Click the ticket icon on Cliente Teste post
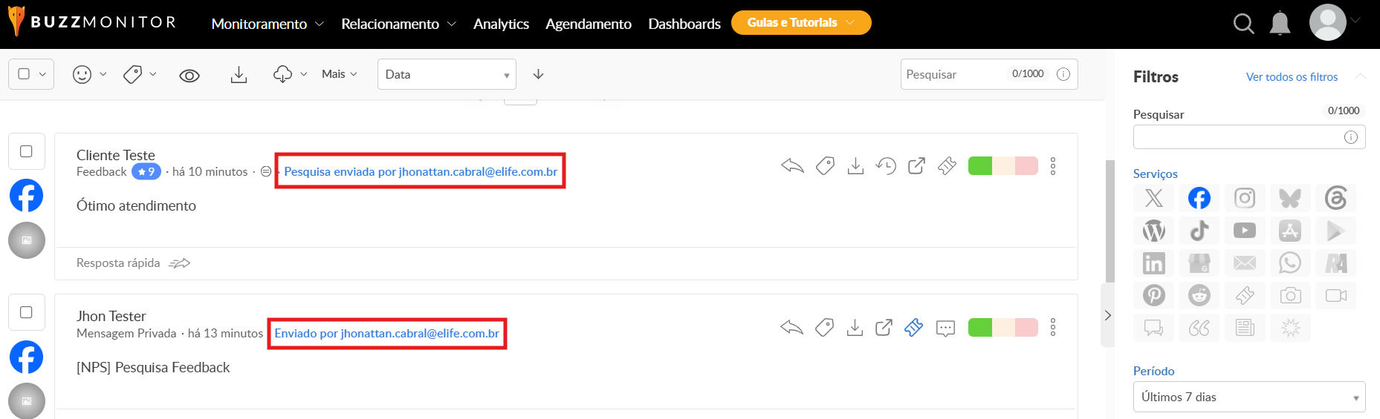This screenshot has width=1380, height=419. click(x=947, y=166)
